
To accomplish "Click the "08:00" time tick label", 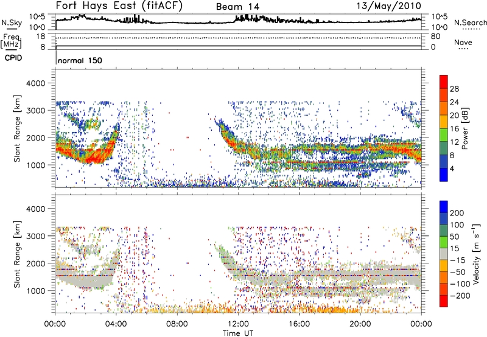I will coord(177,324).
